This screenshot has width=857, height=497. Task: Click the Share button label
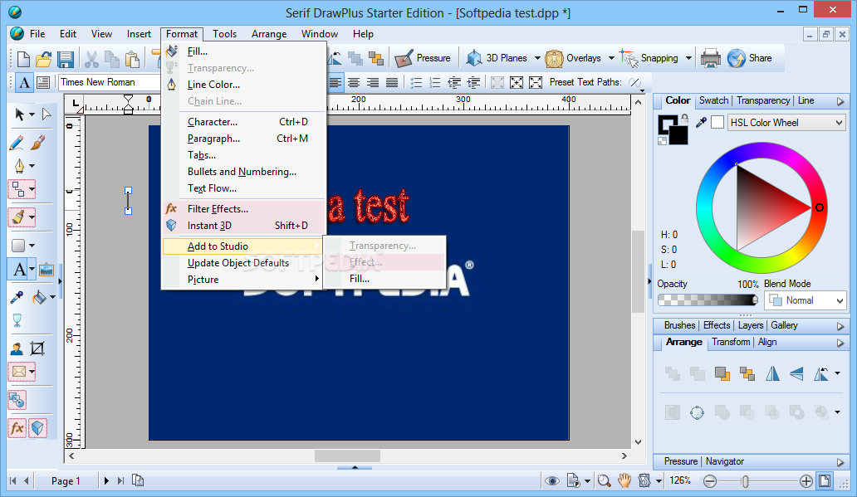[761, 58]
